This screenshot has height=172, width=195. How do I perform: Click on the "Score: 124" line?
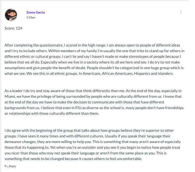[13, 28]
